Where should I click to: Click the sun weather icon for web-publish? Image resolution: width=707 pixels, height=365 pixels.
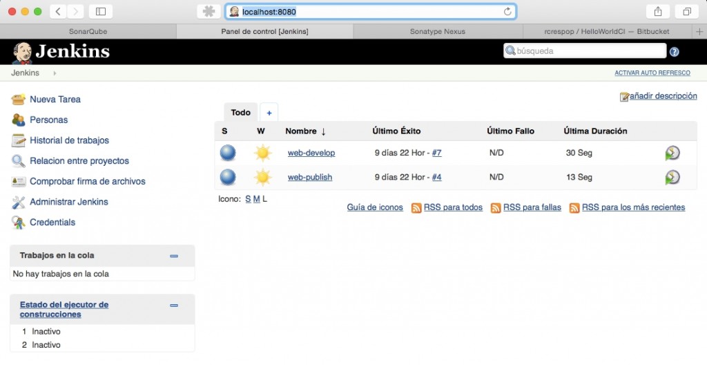pos(262,177)
